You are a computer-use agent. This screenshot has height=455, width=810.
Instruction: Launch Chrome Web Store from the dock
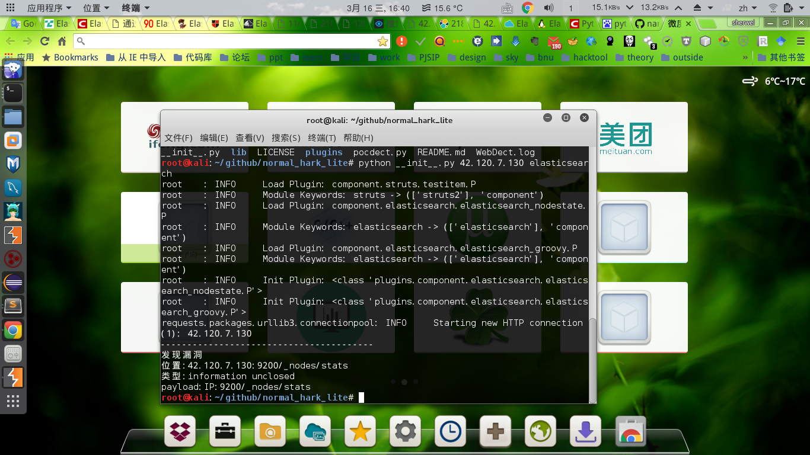tap(630, 432)
